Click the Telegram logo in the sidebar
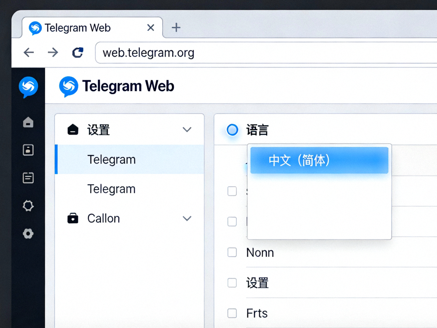437x328 pixels. point(28,87)
